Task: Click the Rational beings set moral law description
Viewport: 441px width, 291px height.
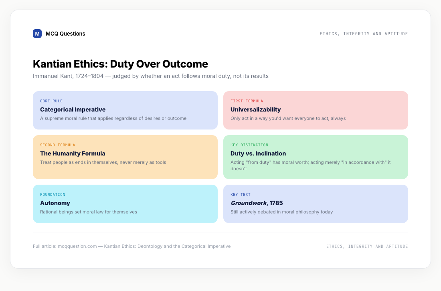Action: click(x=89, y=212)
